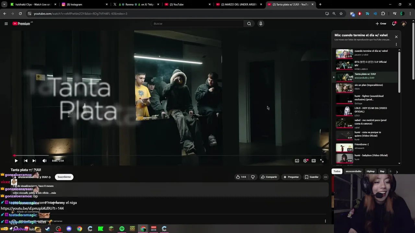Click the browser address bar URL
Image resolution: width=415 pixels, height=233 pixels.
point(80,14)
